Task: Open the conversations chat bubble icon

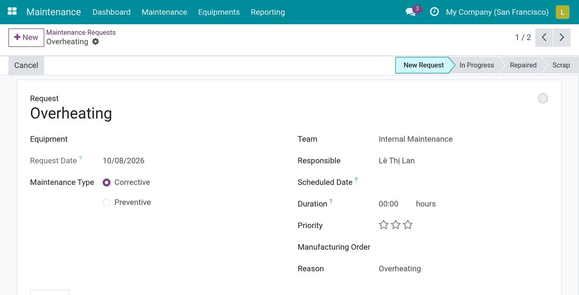Action: click(x=411, y=12)
